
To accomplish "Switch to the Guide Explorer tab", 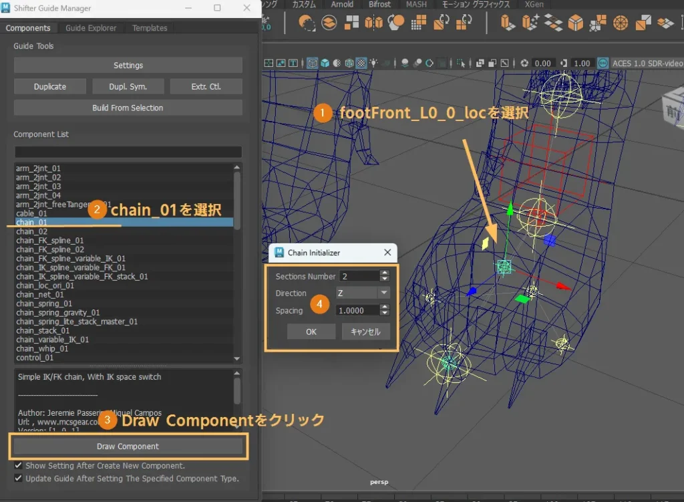I will pyautogui.click(x=91, y=28).
